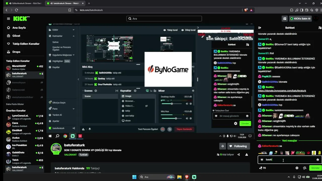
Task: Toggle the browser sidebar panel
Action: click(302, 10)
